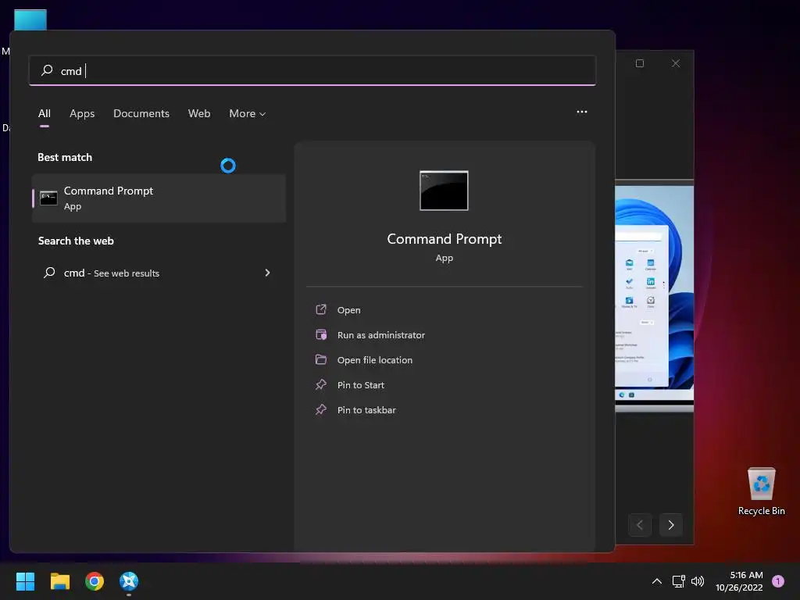Switch to the Apps tab
This screenshot has height=600, width=800.
click(x=82, y=113)
